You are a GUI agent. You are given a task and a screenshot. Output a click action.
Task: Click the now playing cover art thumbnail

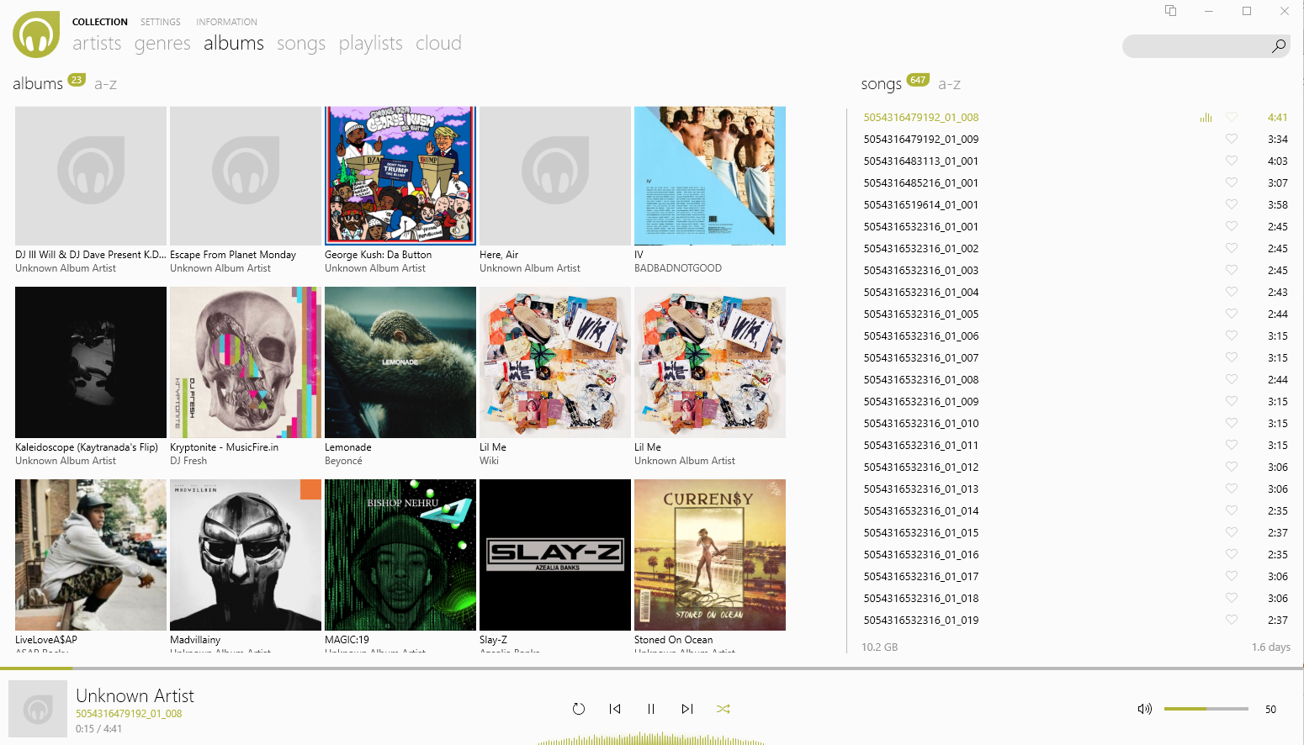point(38,709)
